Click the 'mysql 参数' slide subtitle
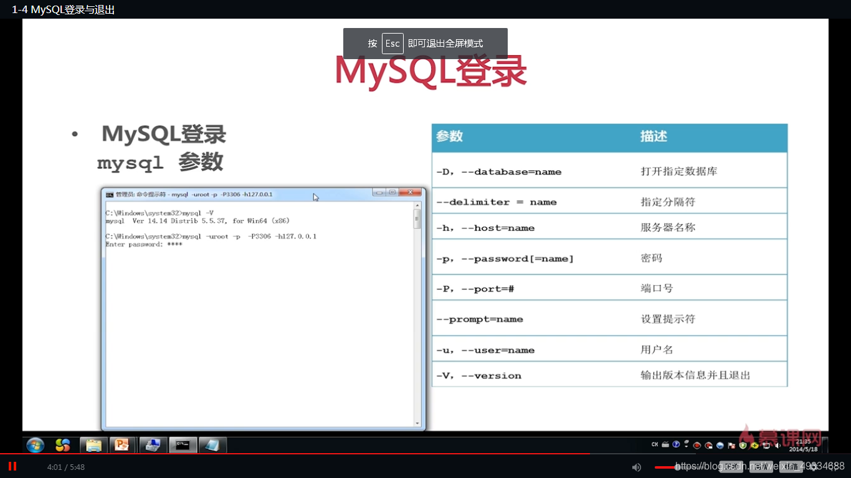The width and height of the screenshot is (851, 478). tap(160, 162)
